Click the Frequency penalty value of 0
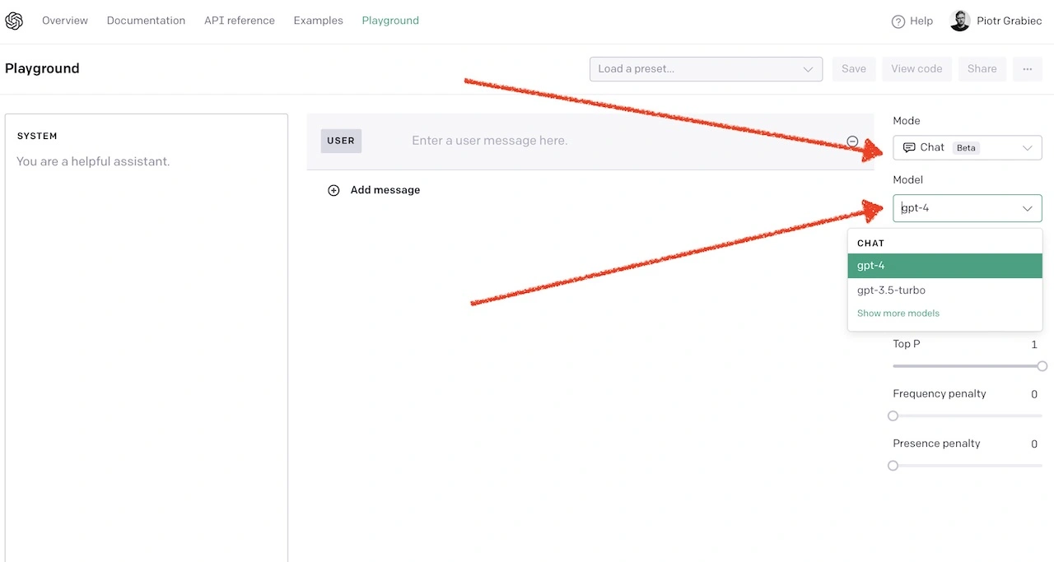This screenshot has height=562, width=1054. coord(1034,394)
